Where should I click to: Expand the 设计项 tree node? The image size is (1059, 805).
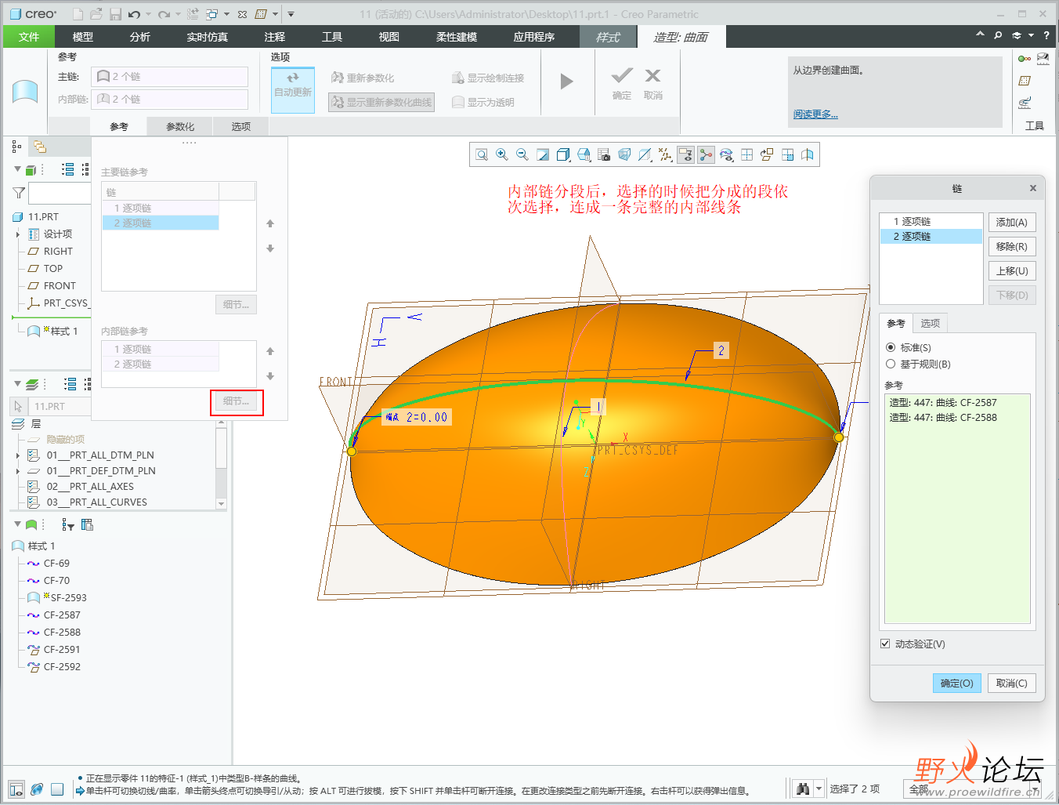(x=18, y=234)
